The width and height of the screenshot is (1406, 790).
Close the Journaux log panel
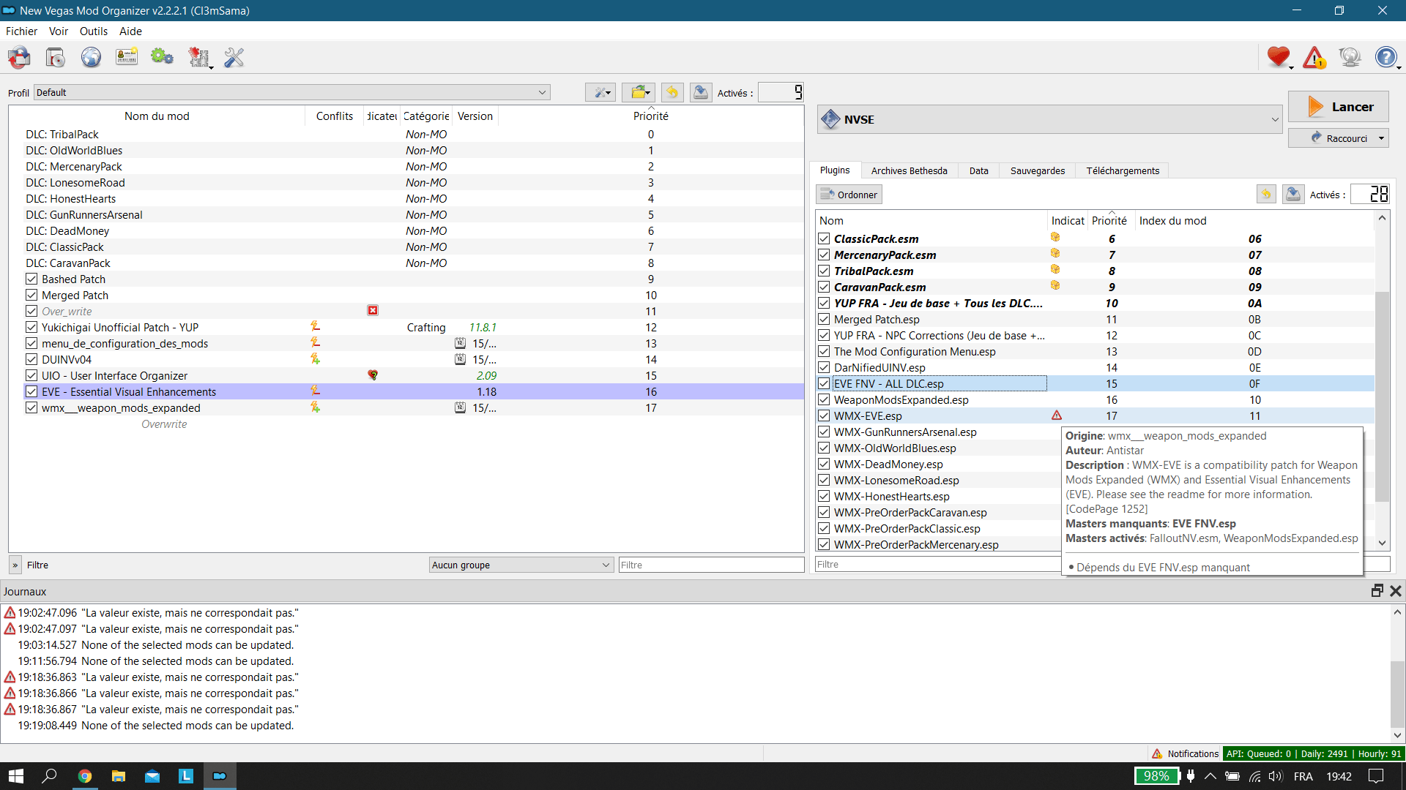pos(1396,591)
